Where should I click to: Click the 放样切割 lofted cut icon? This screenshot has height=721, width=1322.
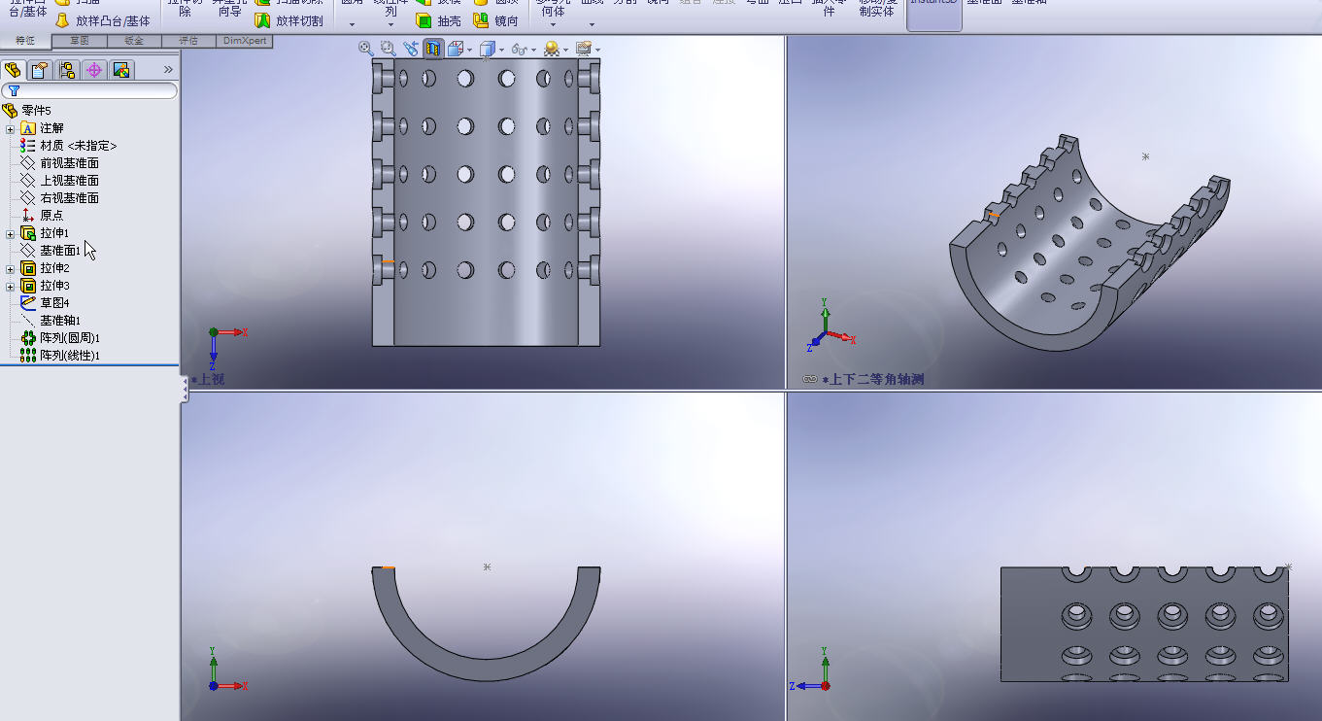click(262, 20)
